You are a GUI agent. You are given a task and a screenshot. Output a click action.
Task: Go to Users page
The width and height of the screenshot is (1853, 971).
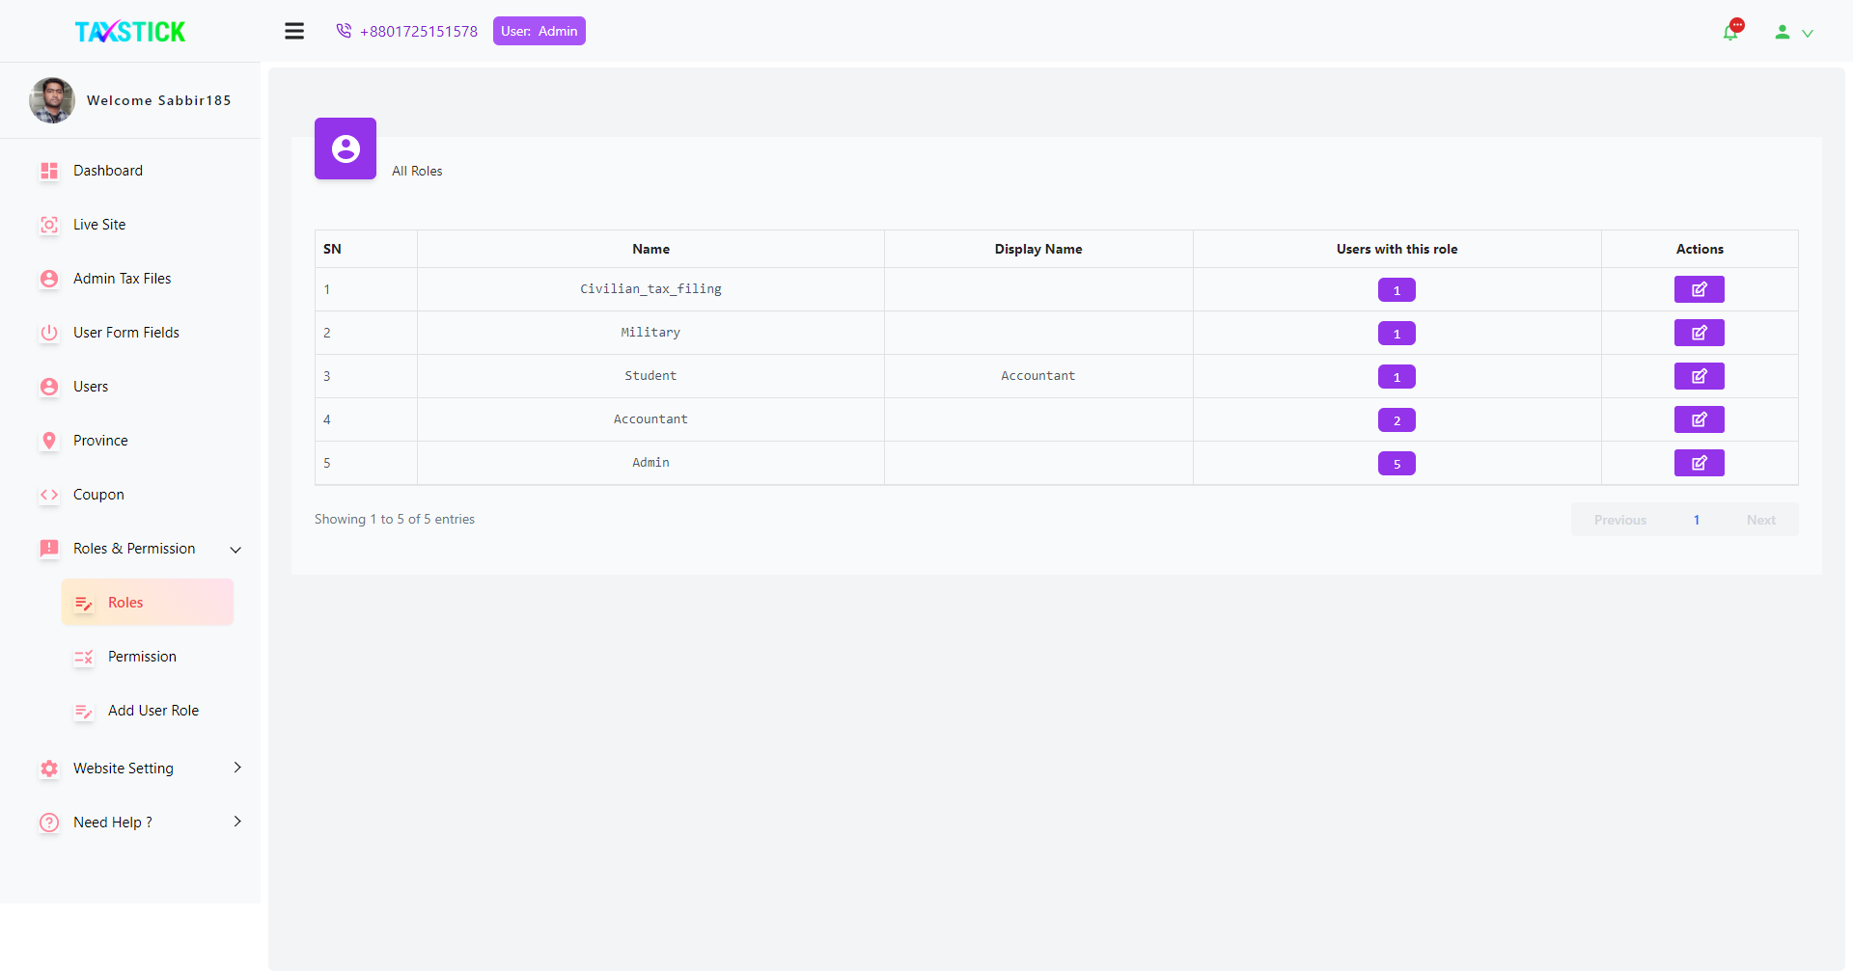pos(91,387)
